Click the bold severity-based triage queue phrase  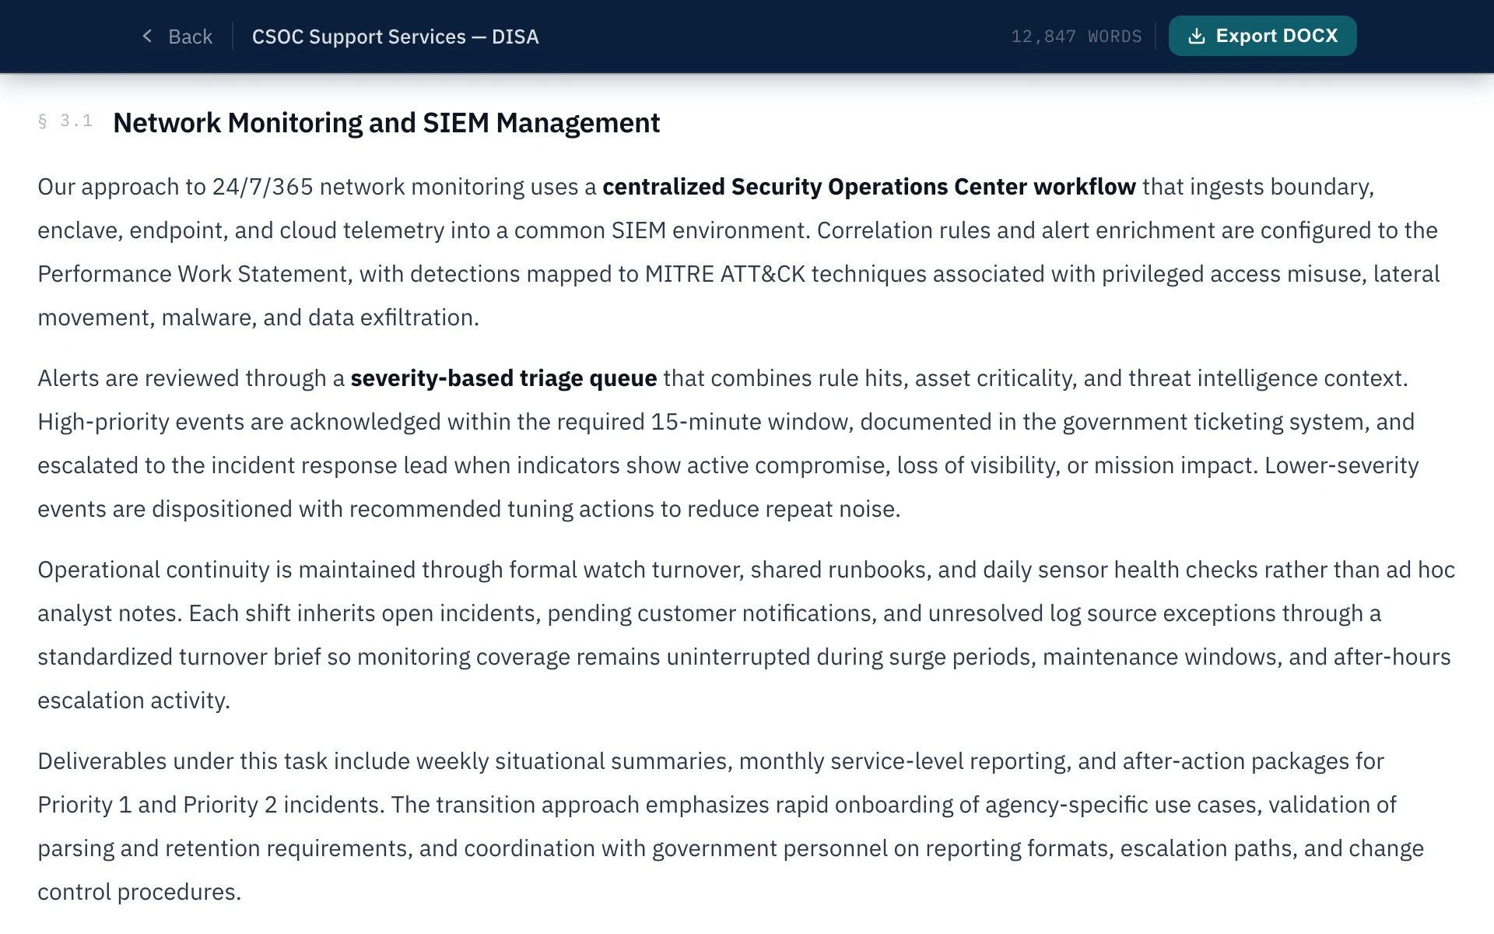pyautogui.click(x=503, y=377)
